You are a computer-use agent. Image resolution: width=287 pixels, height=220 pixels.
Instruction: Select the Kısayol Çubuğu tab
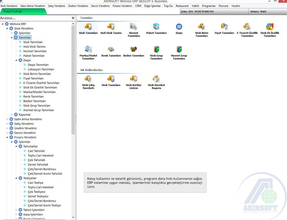23,11
